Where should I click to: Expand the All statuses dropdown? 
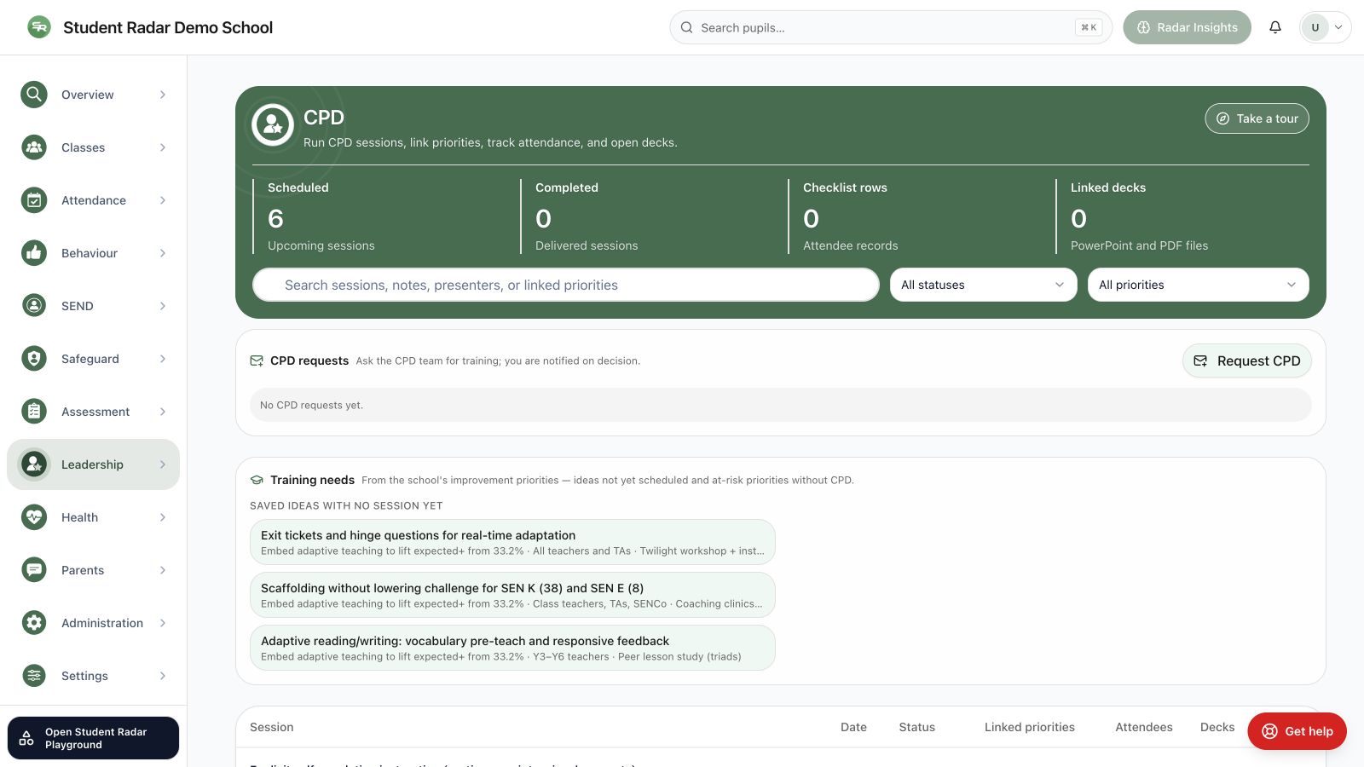[984, 285]
